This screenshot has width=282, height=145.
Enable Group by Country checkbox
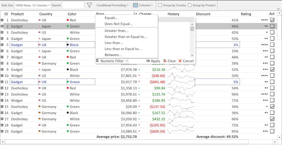coord(160,5)
